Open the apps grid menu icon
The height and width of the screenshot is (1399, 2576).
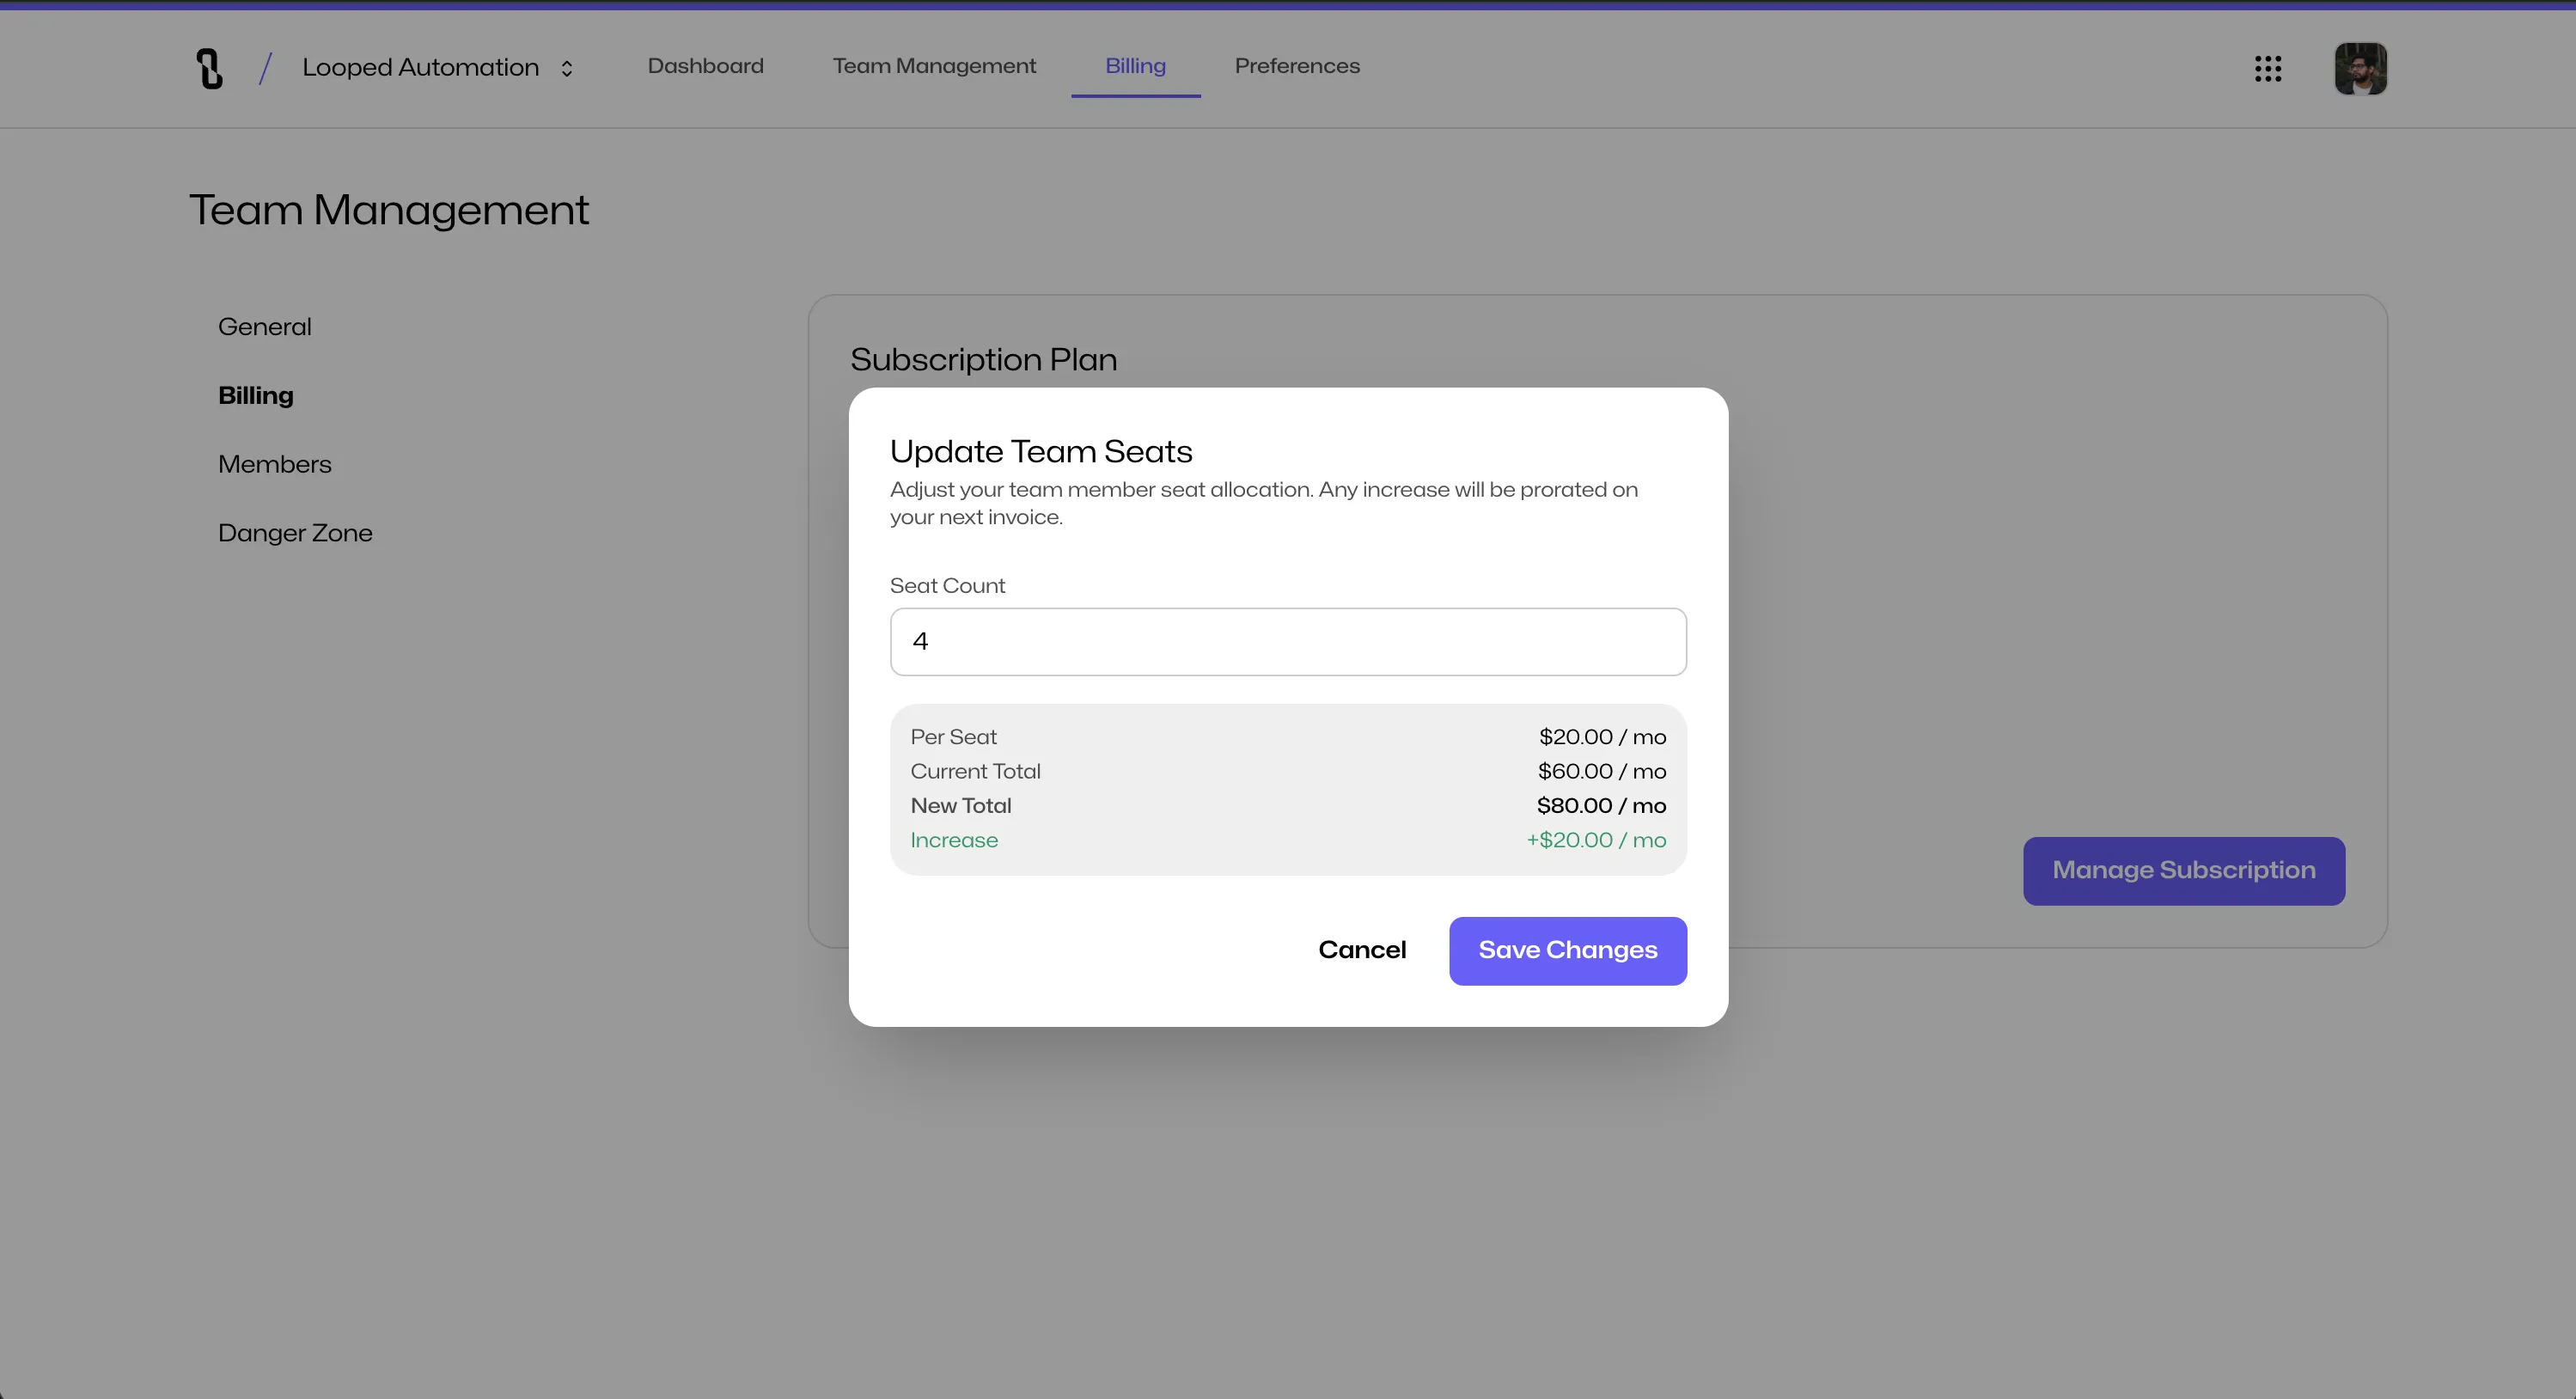tap(2267, 68)
